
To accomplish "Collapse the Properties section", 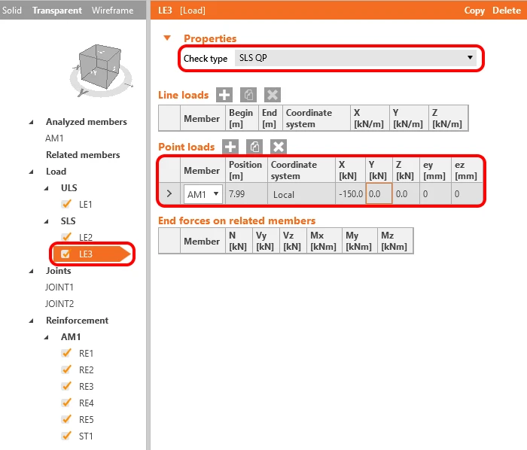I will click(x=167, y=38).
